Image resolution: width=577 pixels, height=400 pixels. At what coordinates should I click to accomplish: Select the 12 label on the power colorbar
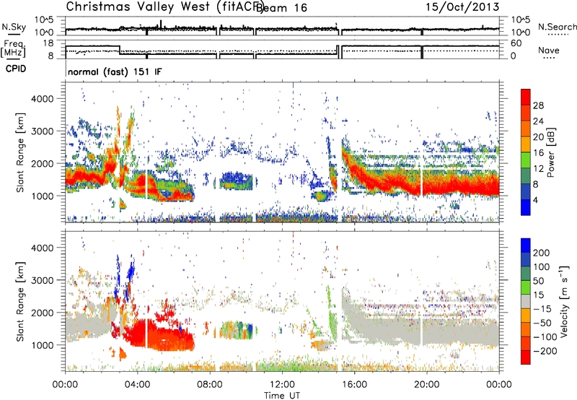[538, 169]
